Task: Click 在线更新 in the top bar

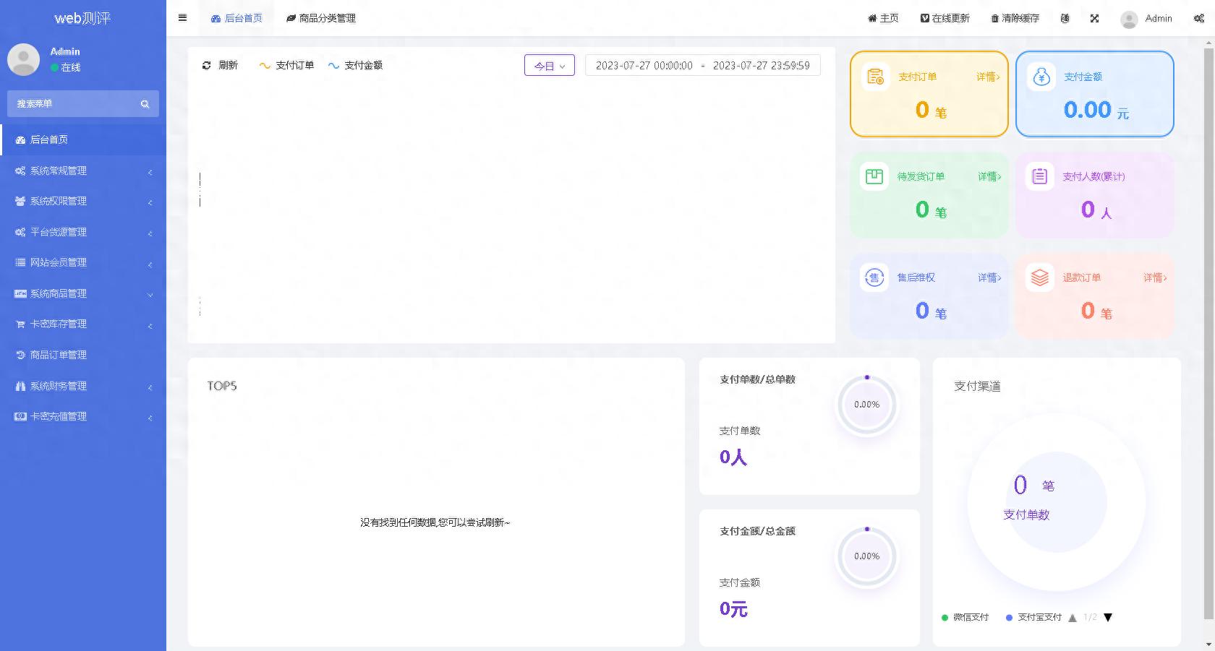Action: tap(945, 18)
